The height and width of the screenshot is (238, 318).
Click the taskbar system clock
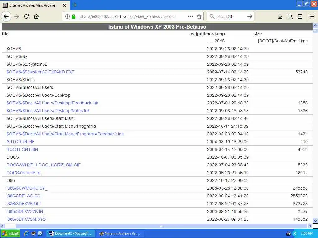pos(307,234)
